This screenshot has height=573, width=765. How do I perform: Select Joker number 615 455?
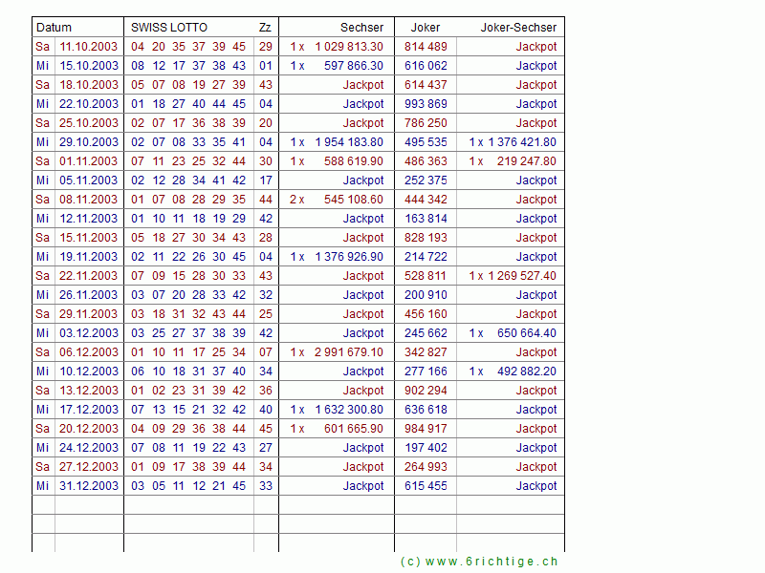pyautogui.click(x=426, y=486)
